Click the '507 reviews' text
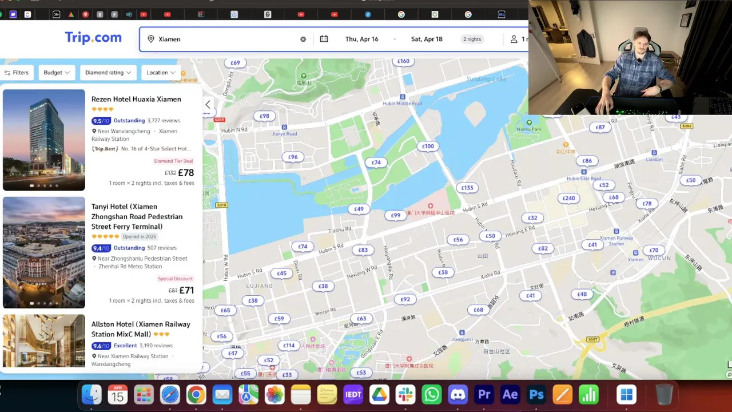The width and height of the screenshot is (732, 412). (162, 248)
